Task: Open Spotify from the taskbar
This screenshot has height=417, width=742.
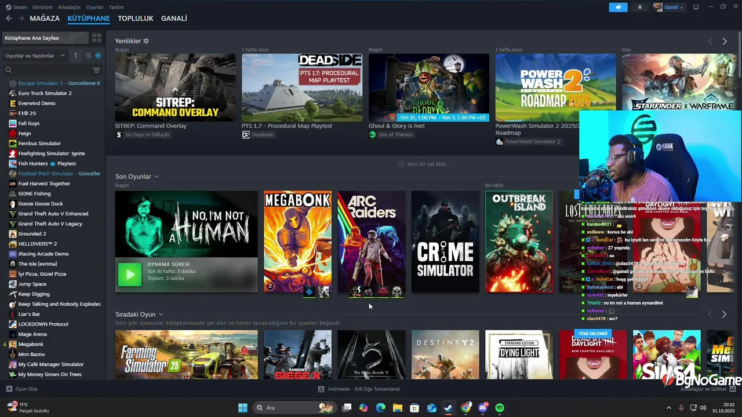Action: point(500,408)
